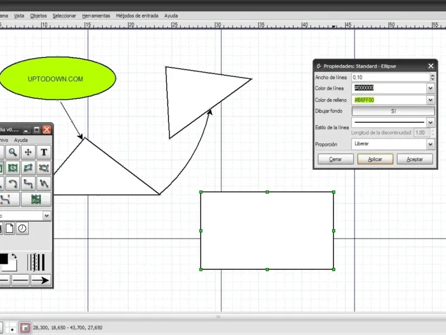Screen dimensions: 446x335
Task: Open the Seleccionar menu
Action: (64, 16)
